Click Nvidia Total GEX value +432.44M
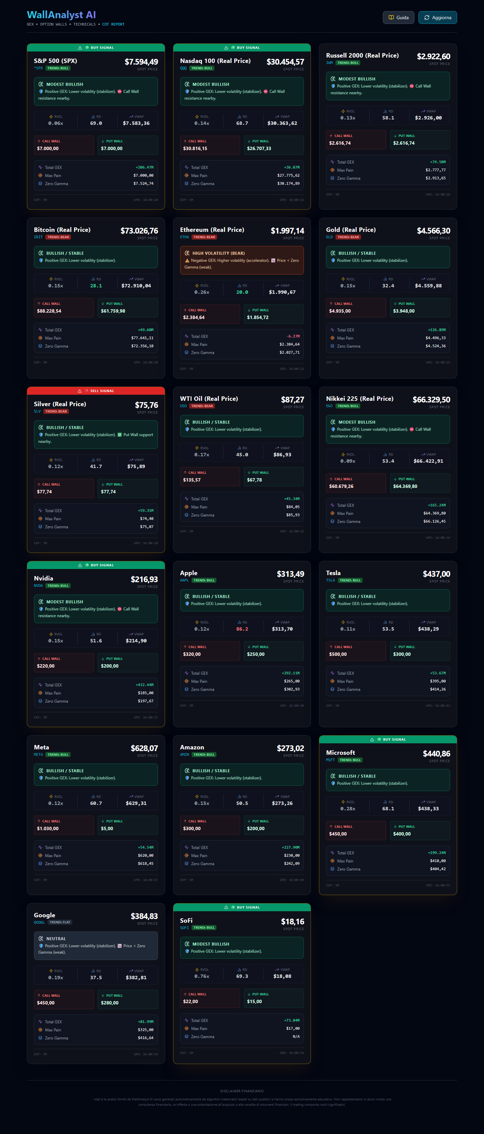The image size is (484, 1134). pos(145,685)
